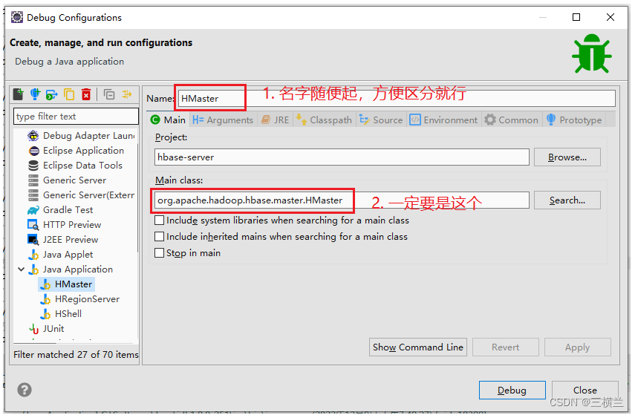
Task: Maximize the Debug Configurations window
Action: pos(576,17)
